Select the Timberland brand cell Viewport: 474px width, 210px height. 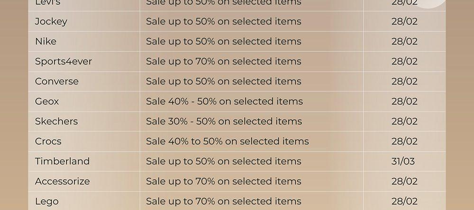84,161
